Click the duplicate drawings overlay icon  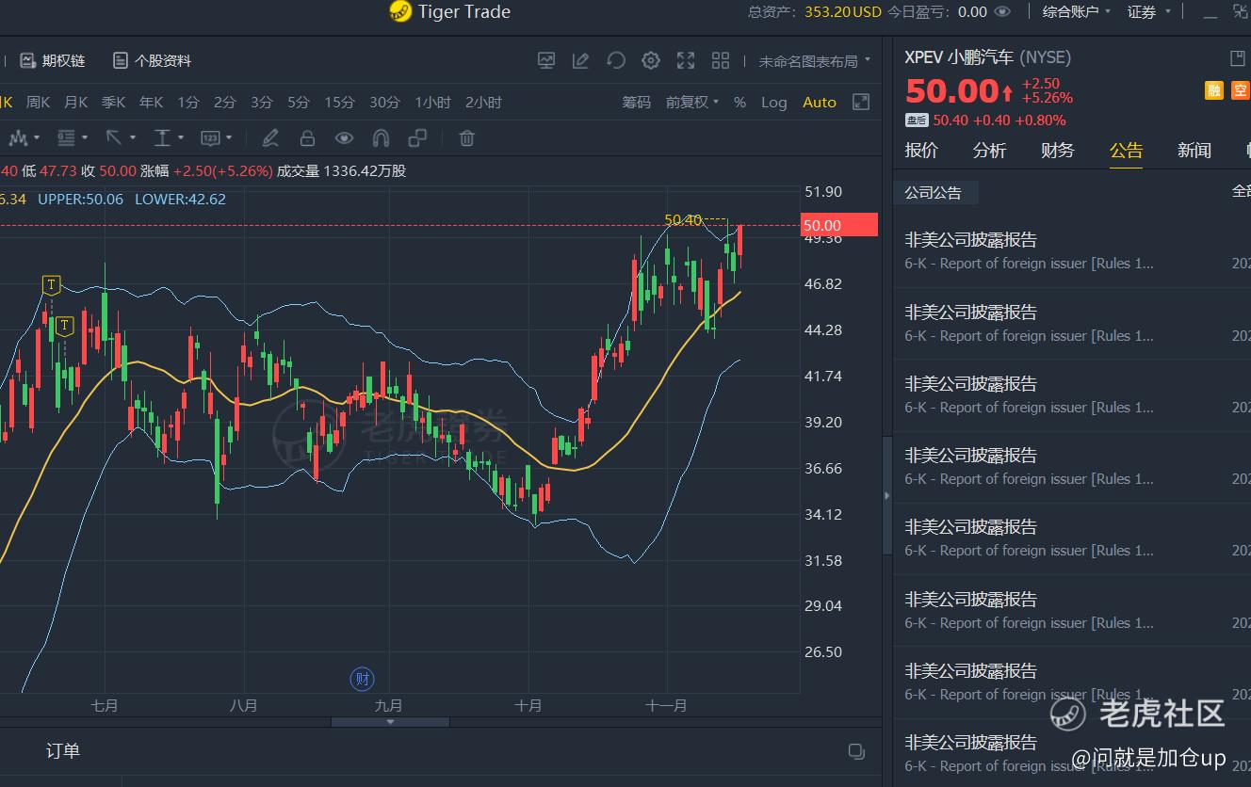pos(417,138)
